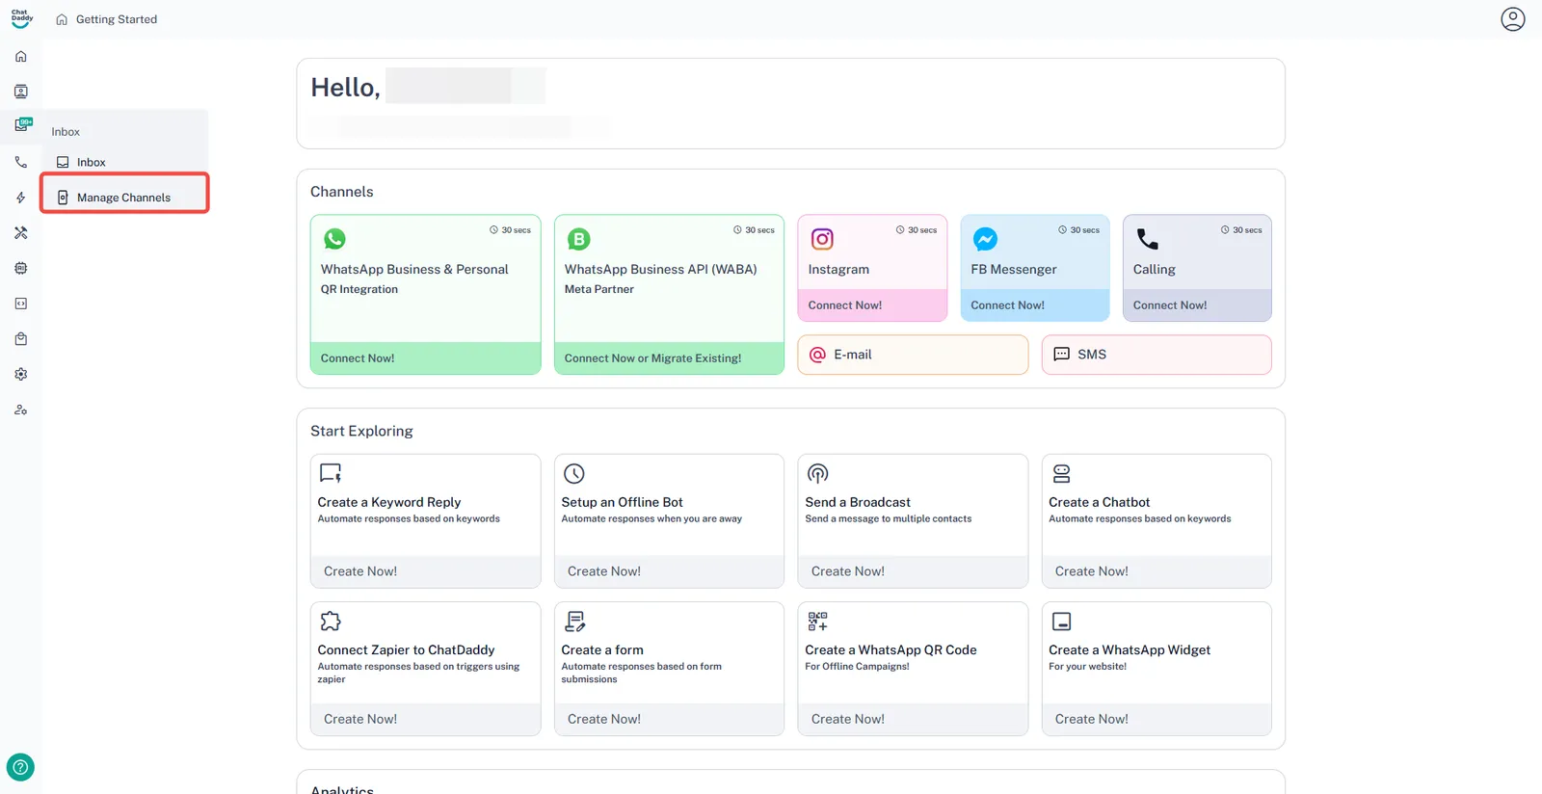Click Connect Now on WhatsApp QR Integration

[x=358, y=358]
